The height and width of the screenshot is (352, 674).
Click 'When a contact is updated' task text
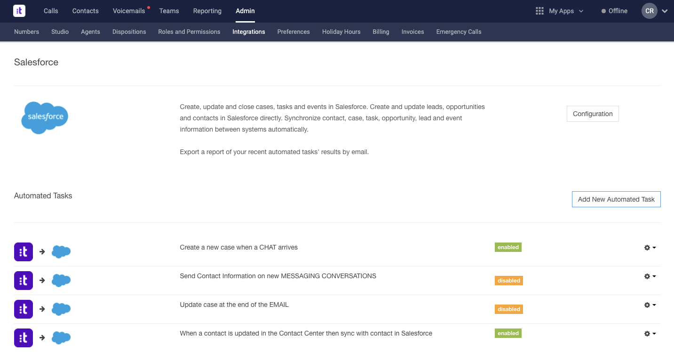point(306,333)
